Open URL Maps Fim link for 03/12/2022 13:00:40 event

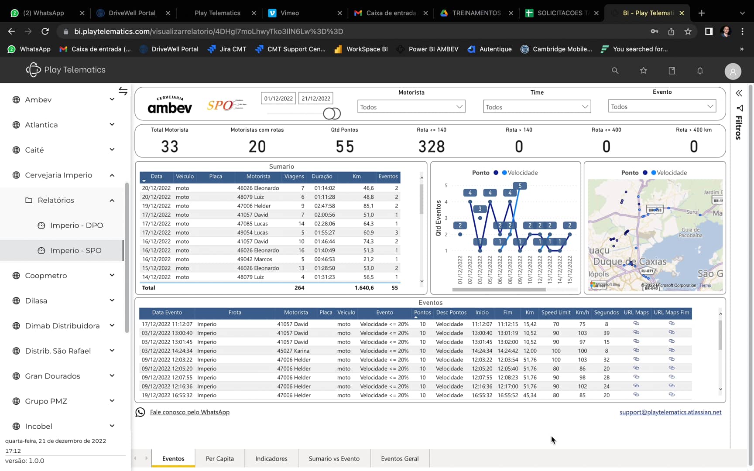[672, 333]
